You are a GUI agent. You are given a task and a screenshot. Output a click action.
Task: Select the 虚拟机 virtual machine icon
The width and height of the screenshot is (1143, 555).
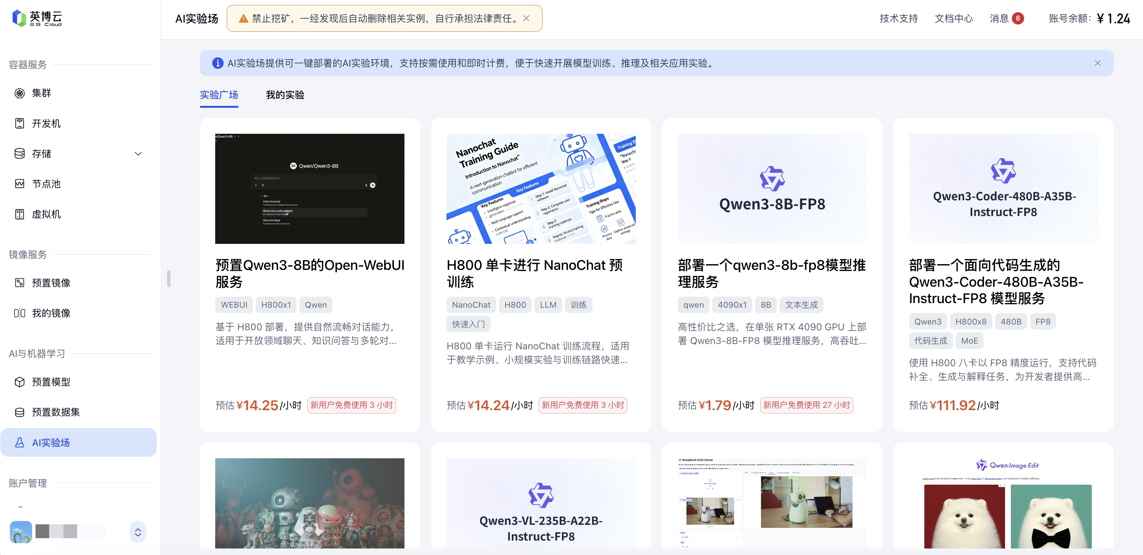[x=19, y=214]
